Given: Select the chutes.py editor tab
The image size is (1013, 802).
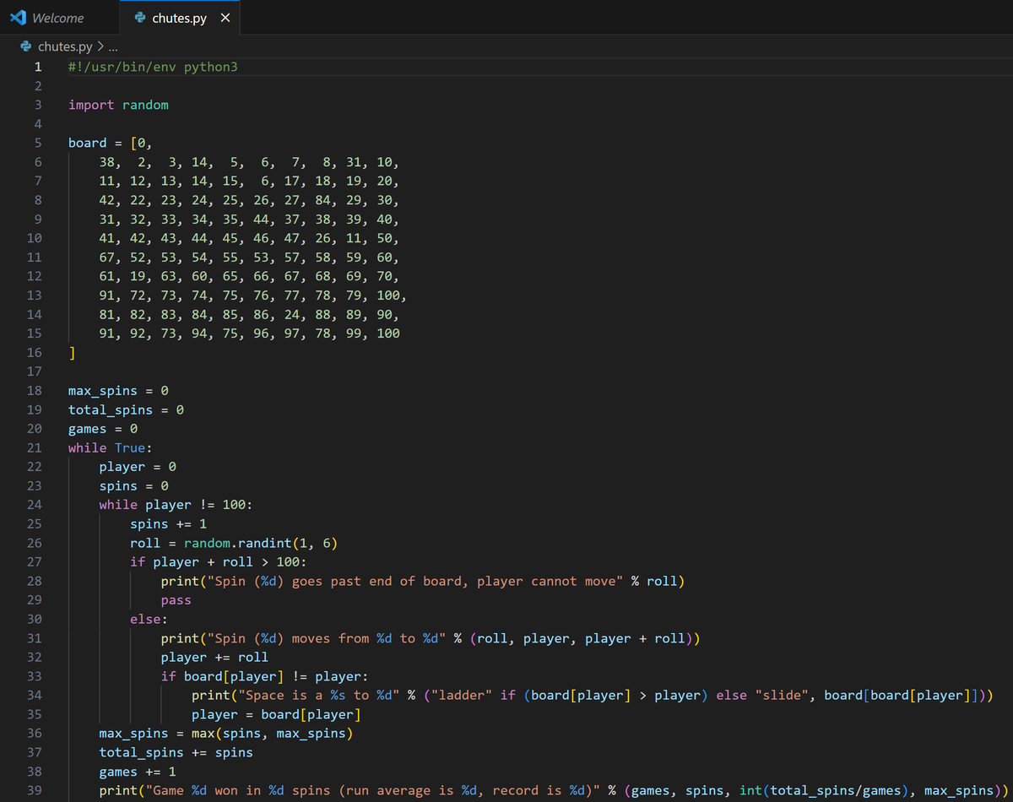Looking at the screenshot, I should [179, 18].
